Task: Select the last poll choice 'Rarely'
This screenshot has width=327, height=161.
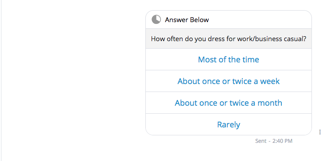Action: click(229, 124)
